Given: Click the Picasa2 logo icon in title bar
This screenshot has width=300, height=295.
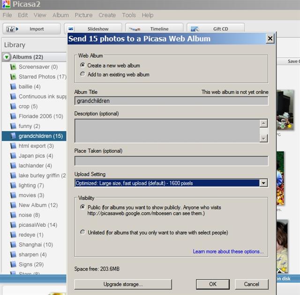Looking at the screenshot, I should pos(6,4).
